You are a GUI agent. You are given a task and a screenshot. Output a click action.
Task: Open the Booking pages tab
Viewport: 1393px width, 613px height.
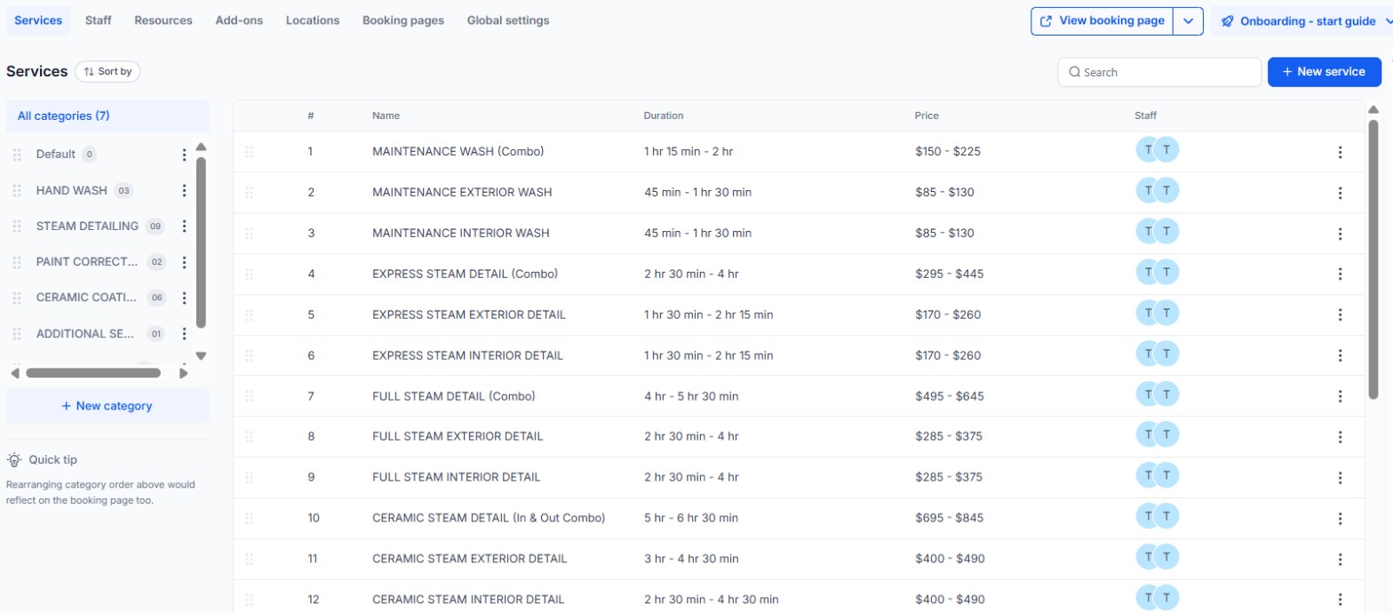pos(403,20)
